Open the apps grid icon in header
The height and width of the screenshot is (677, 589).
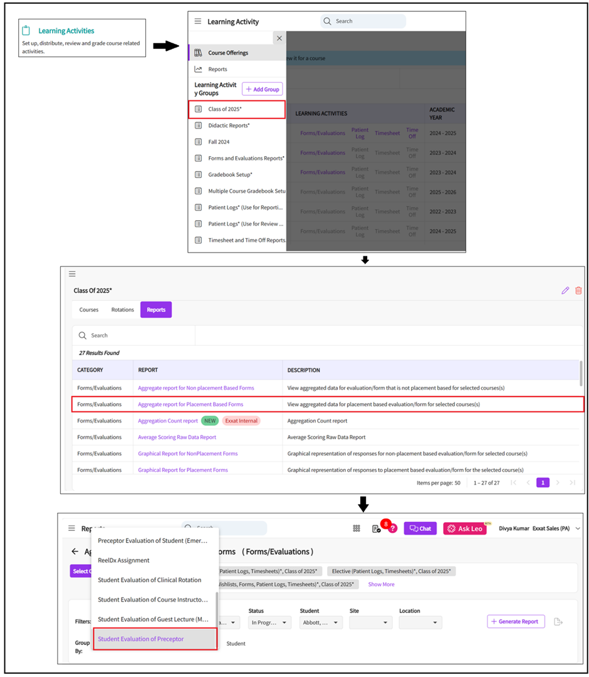[357, 528]
